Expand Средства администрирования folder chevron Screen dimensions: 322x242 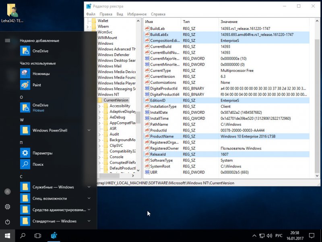89,209
